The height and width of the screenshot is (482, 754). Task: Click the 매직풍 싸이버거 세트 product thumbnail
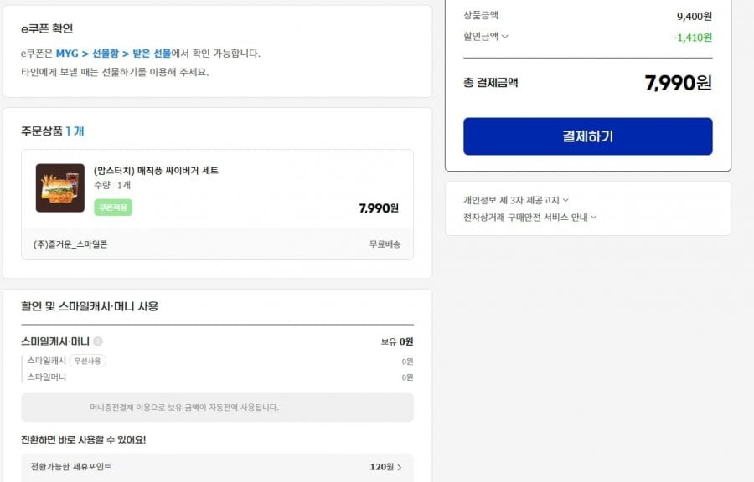(60, 187)
